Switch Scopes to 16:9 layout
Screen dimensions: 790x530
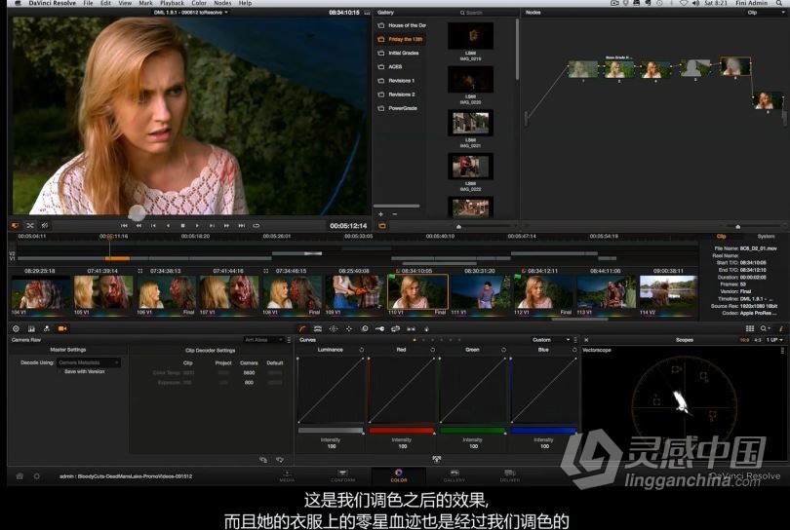pos(745,340)
